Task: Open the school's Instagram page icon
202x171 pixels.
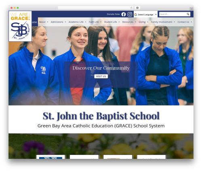Action: 130,14
